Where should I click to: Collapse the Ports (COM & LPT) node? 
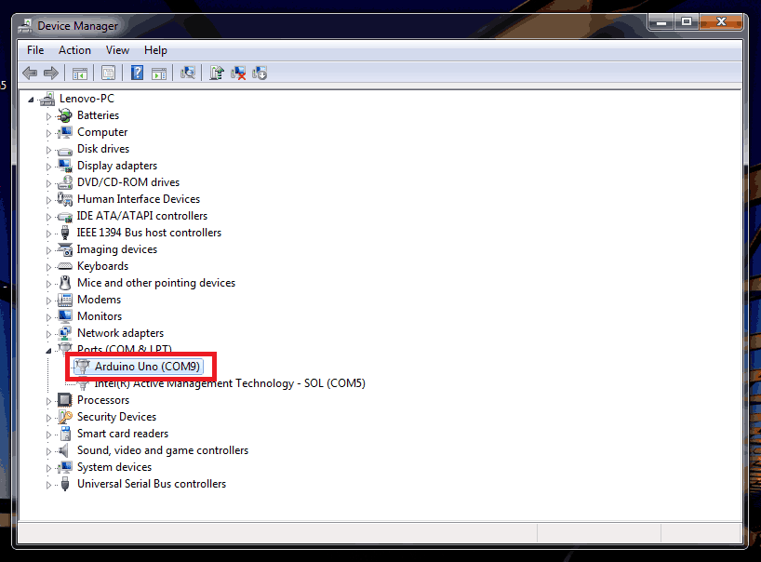49,350
